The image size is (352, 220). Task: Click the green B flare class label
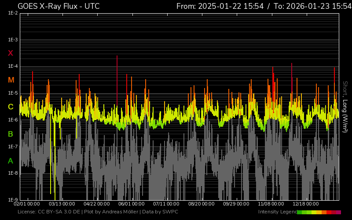tap(11, 134)
